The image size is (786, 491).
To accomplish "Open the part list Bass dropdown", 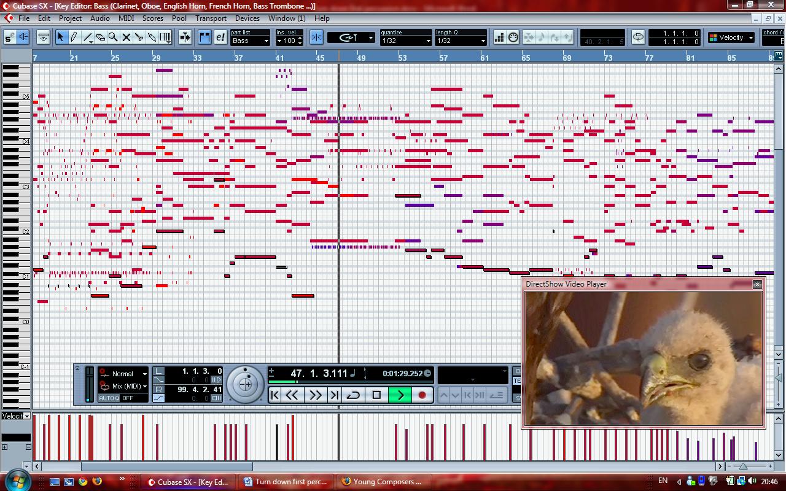I will [x=250, y=41].
